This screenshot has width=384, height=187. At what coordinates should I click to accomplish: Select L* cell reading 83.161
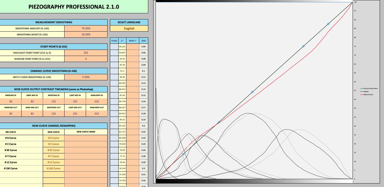pyautogui.click(x=122, y=126)
